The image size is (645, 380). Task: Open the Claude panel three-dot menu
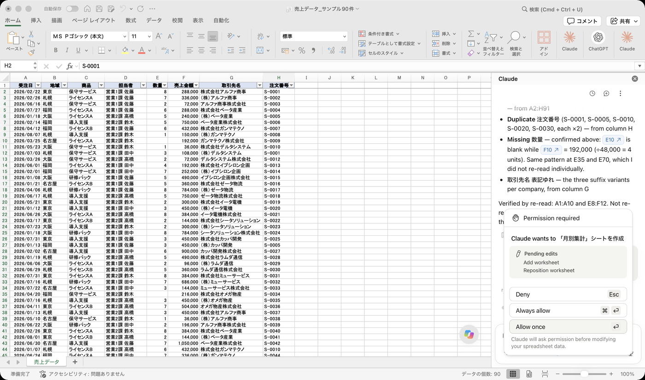click(620, 94)
